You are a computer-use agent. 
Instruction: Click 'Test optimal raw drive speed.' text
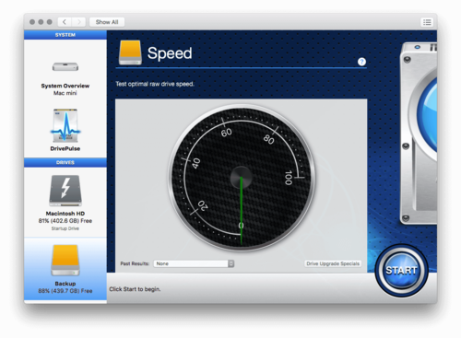point(155,84)
